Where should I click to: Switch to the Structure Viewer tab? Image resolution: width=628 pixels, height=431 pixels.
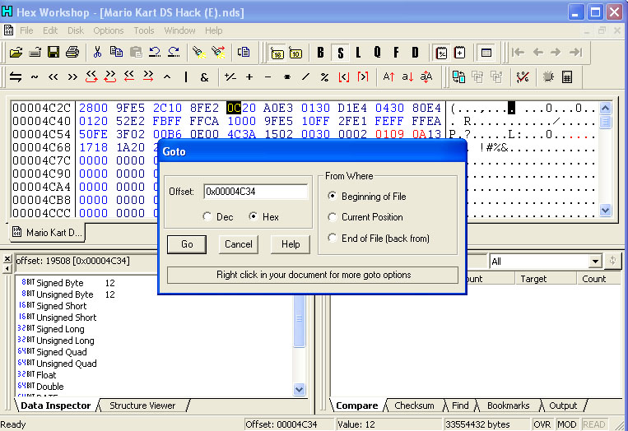142,406
